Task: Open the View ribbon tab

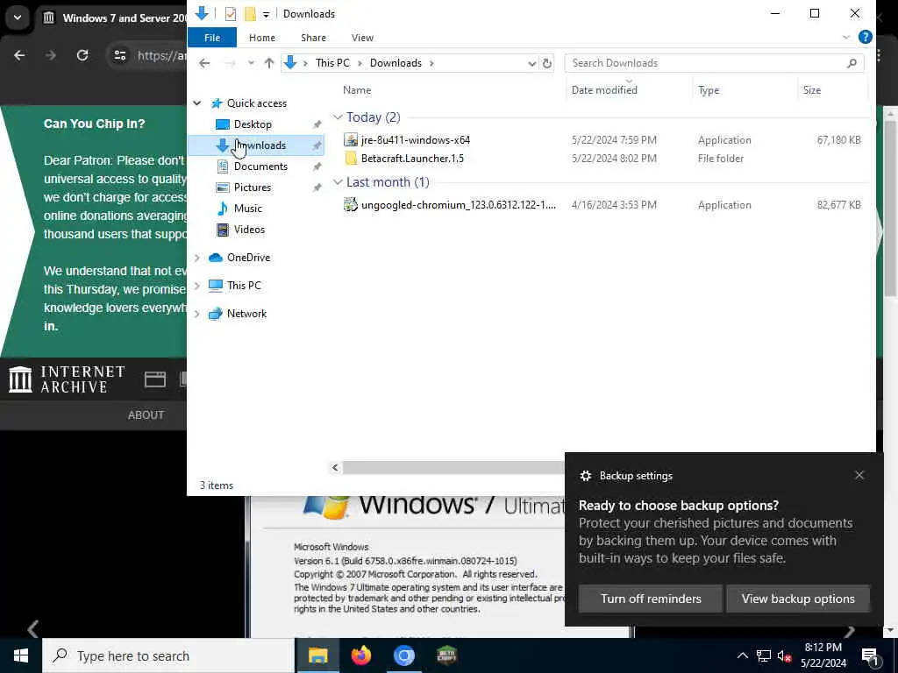Action: [x=362, y=38]
